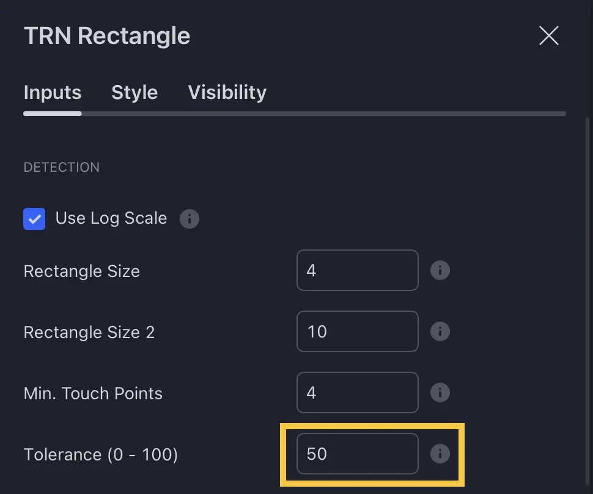Uncheck the Use Log Scale checkbox
The image size is (593, 494).
[34, 219]
